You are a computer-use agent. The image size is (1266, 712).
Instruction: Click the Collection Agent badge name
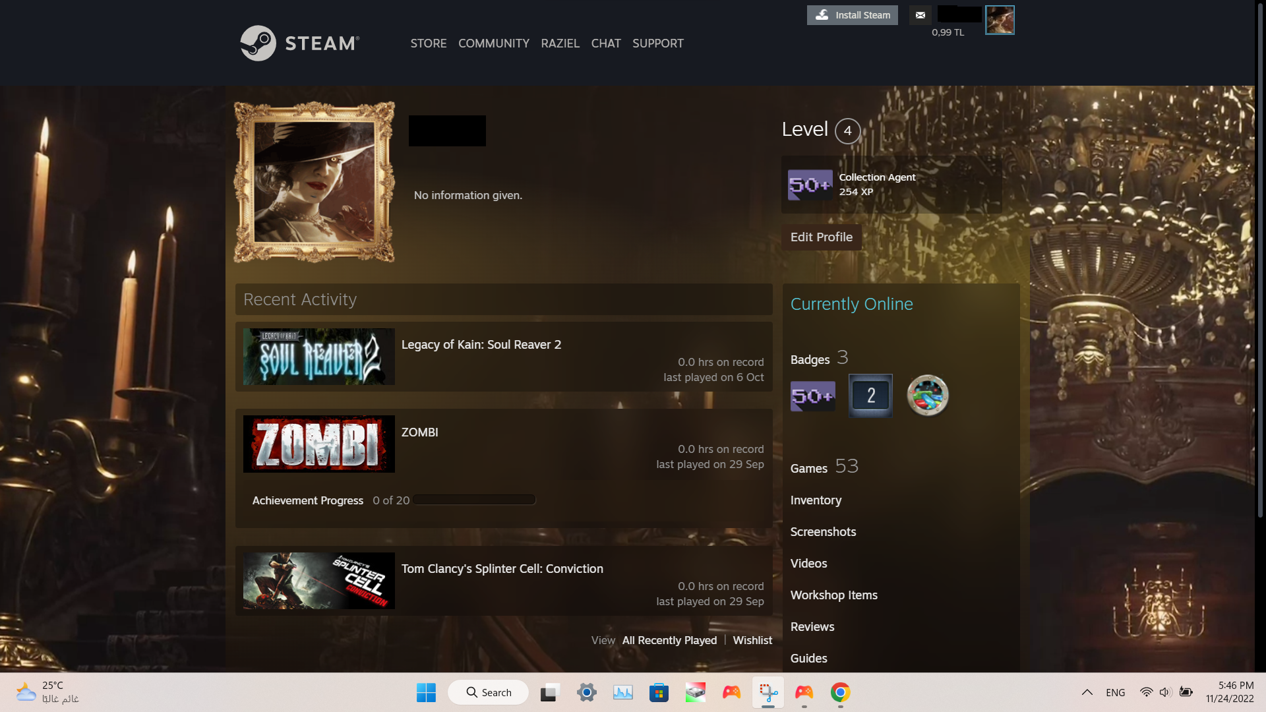coord(878,177)
